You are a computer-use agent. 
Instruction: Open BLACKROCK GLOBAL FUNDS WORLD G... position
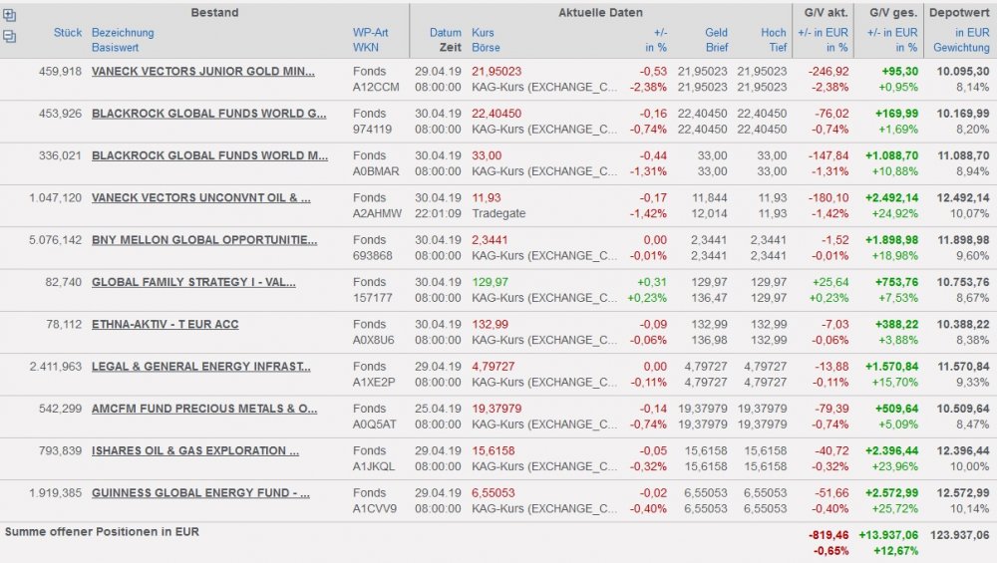pos(208,114)
